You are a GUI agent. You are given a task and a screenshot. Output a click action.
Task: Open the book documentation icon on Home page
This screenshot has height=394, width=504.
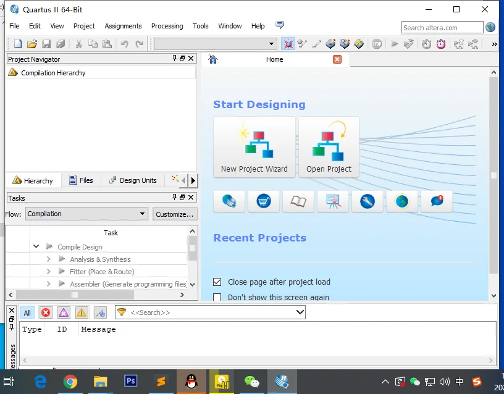(298, 201)
